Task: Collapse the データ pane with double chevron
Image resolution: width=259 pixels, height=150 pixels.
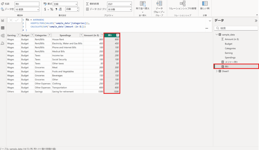Action: (256, 21)
